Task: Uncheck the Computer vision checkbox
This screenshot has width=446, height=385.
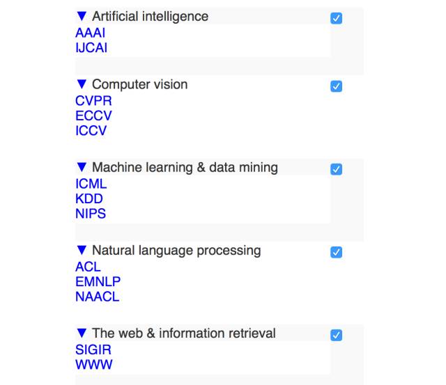Action: (336, 86)
